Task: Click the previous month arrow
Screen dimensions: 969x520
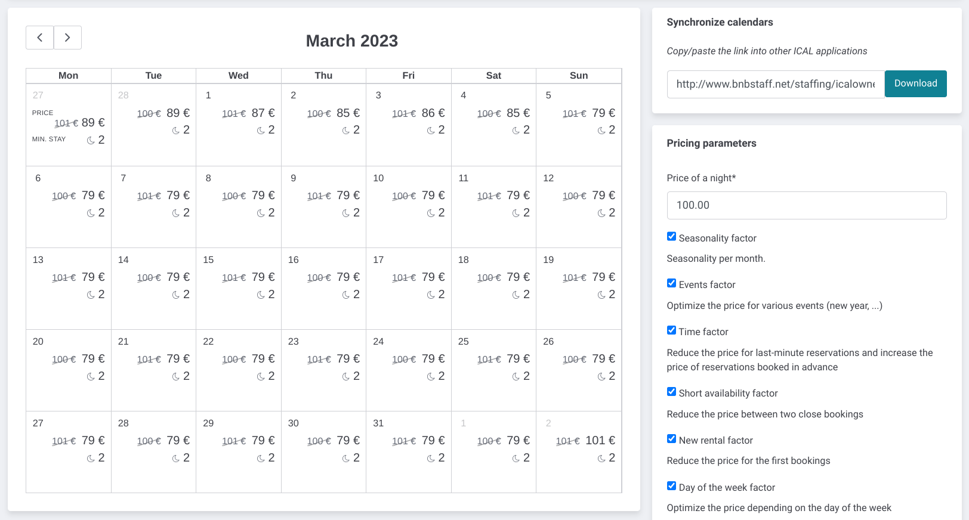Action: point(39,38)
